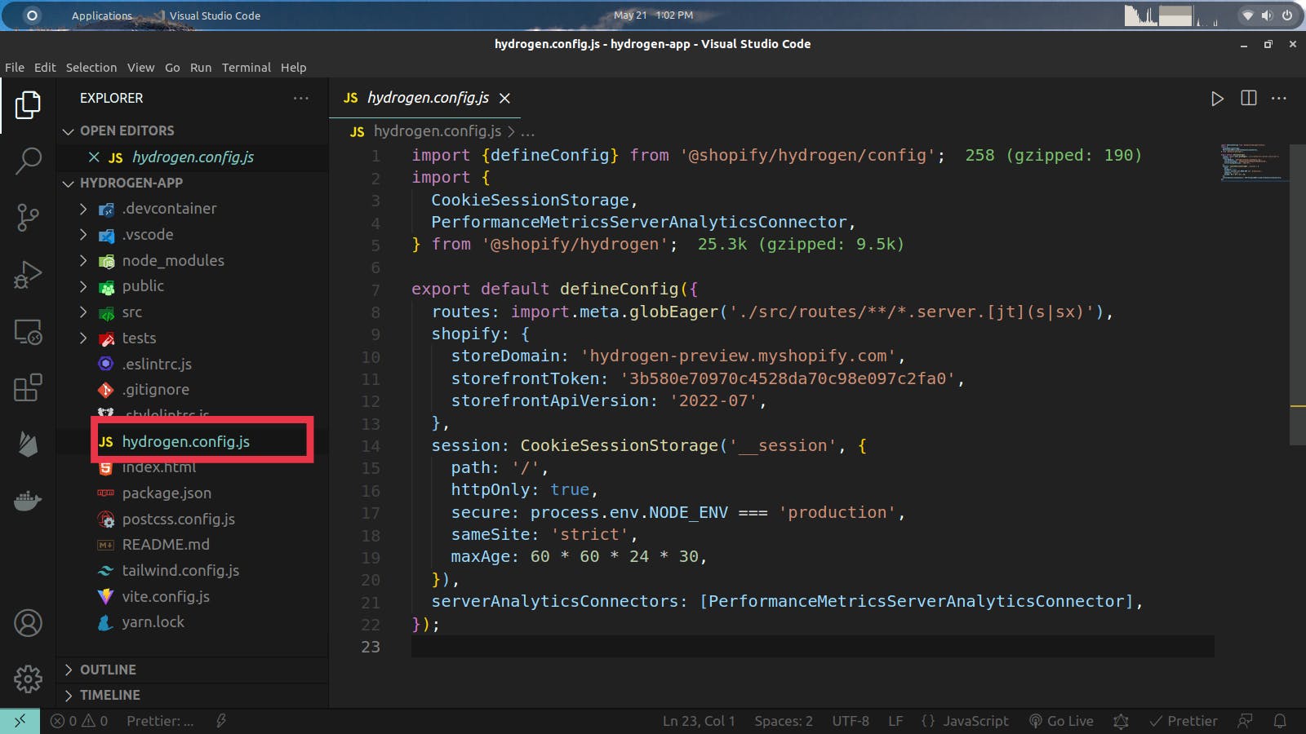Open the File menu
The width and height of the screenshot is (1306, 734).
pyautogui.click(x=15, y=68)
